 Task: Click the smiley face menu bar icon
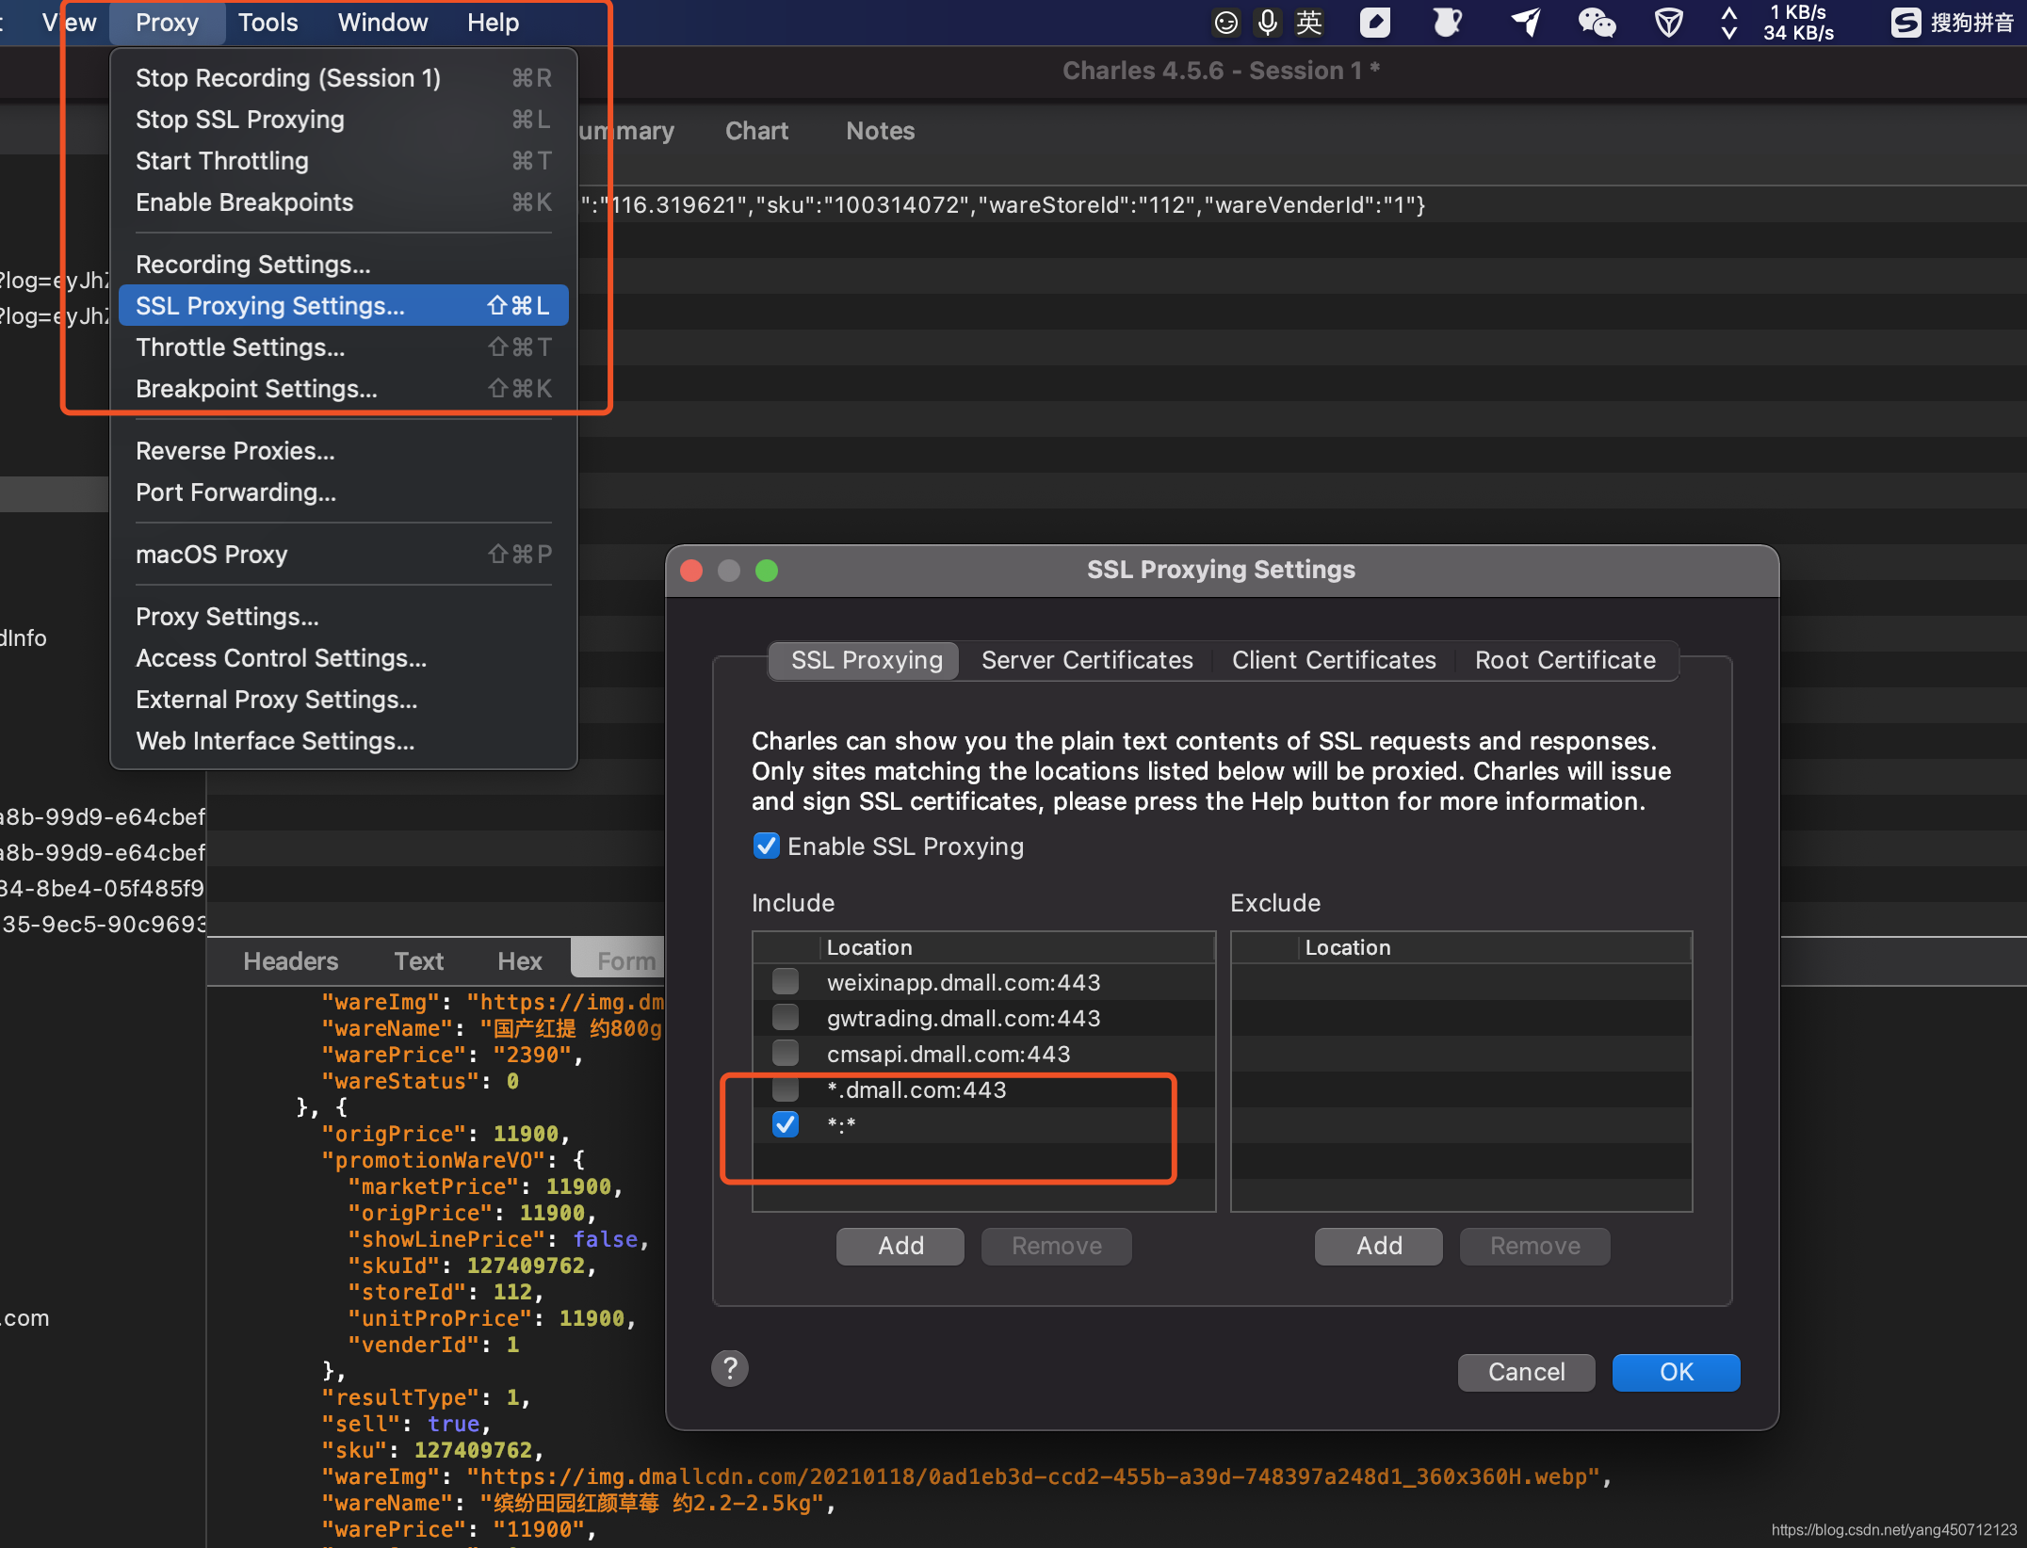pyautogui.click(x=1225, y=22)
